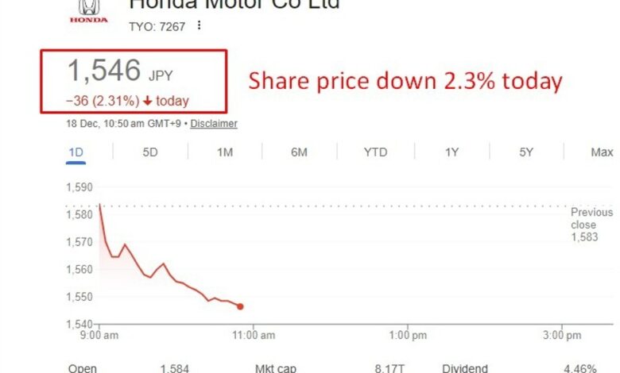Select the 5Y time range
Viewport: 620px width, 373px height.
(526, 152)
